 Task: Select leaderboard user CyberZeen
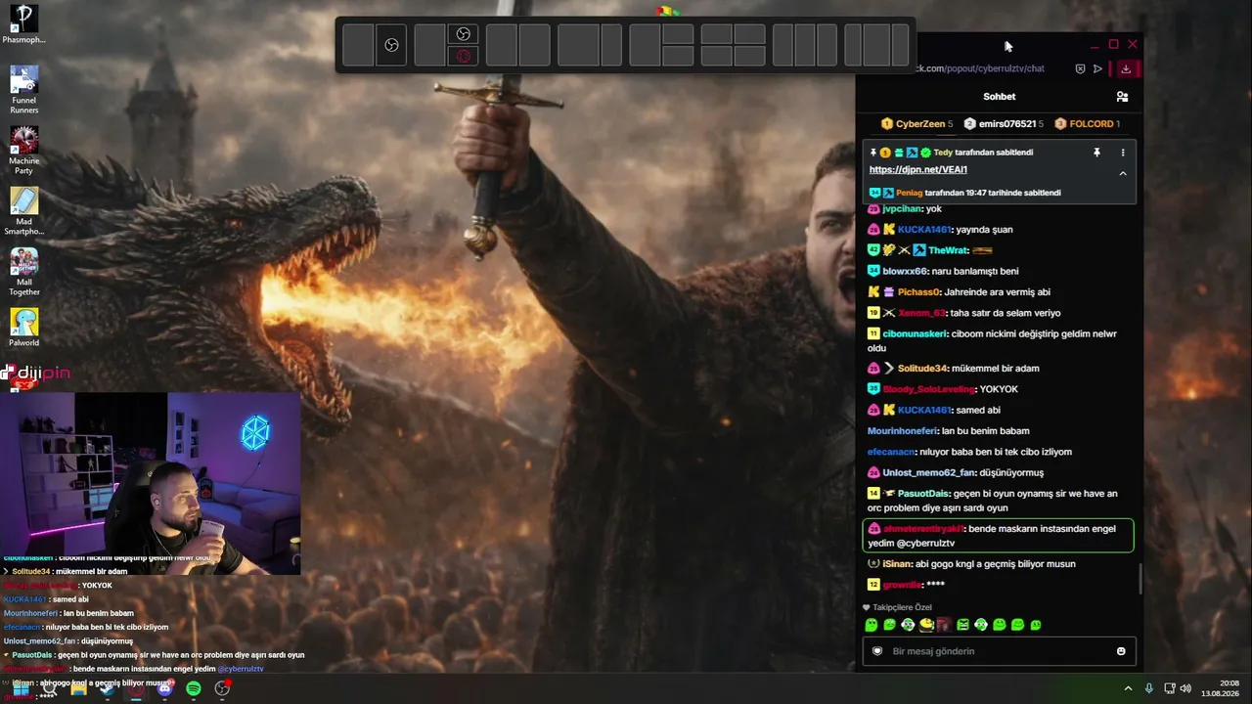[x=917, y=124]
